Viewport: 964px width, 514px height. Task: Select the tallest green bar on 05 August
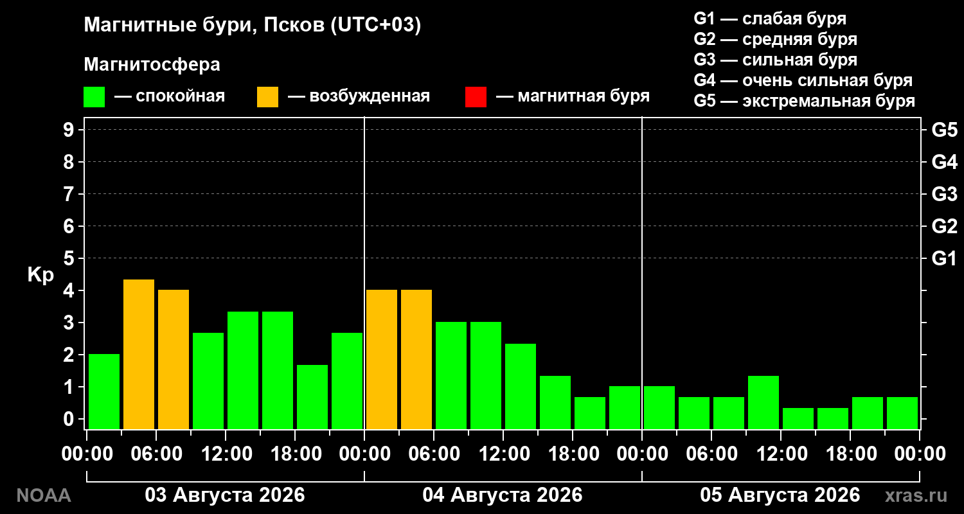[x=763, y=402]
